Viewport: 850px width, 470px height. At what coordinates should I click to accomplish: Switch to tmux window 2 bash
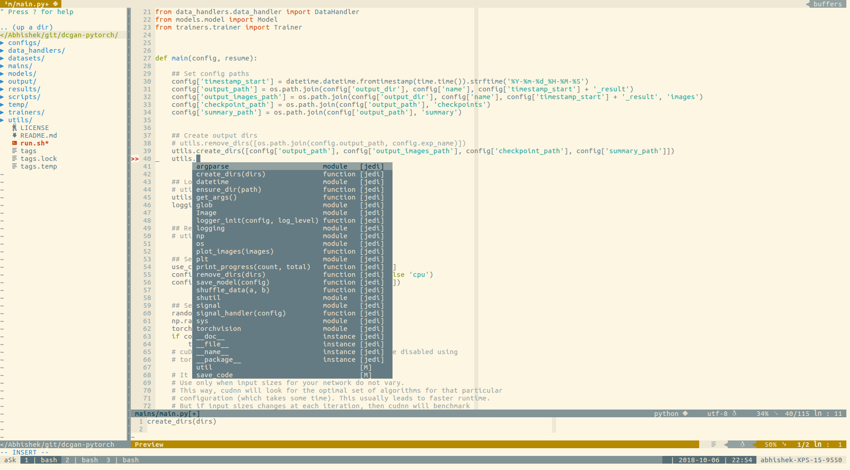point(82,460)
